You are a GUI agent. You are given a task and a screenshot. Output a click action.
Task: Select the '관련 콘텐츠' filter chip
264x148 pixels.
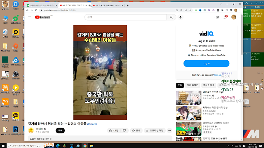click(192, 85)
